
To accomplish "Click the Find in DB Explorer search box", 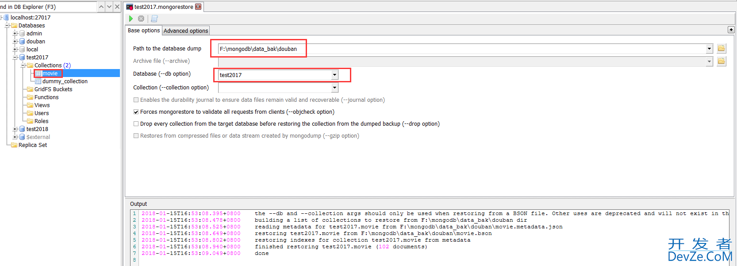I will pyautogui.click(x=48, y=7).
